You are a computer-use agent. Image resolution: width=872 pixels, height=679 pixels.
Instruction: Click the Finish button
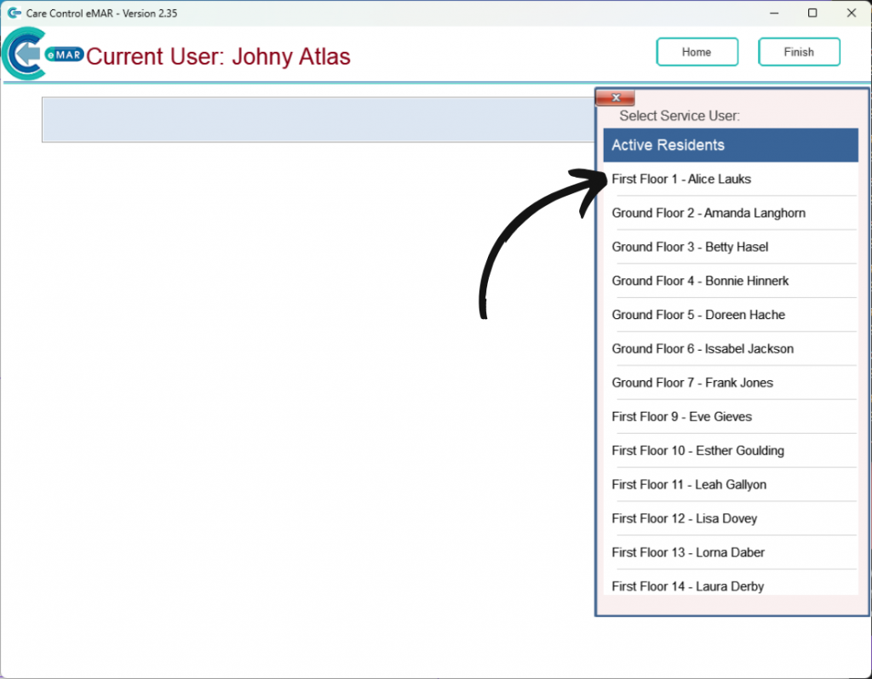pyautogui.click(x=799, y=51)
